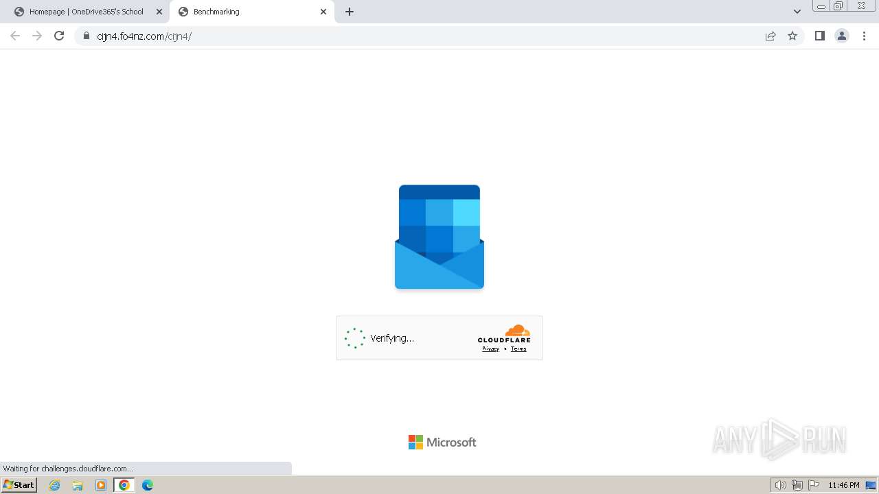
Task: Go back to the previous page
Action: [15, 36]
